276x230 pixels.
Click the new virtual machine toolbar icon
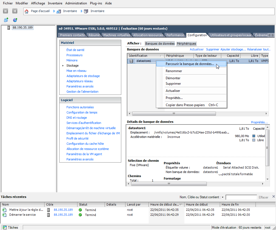pyautogui.click(x=6, y=20)
